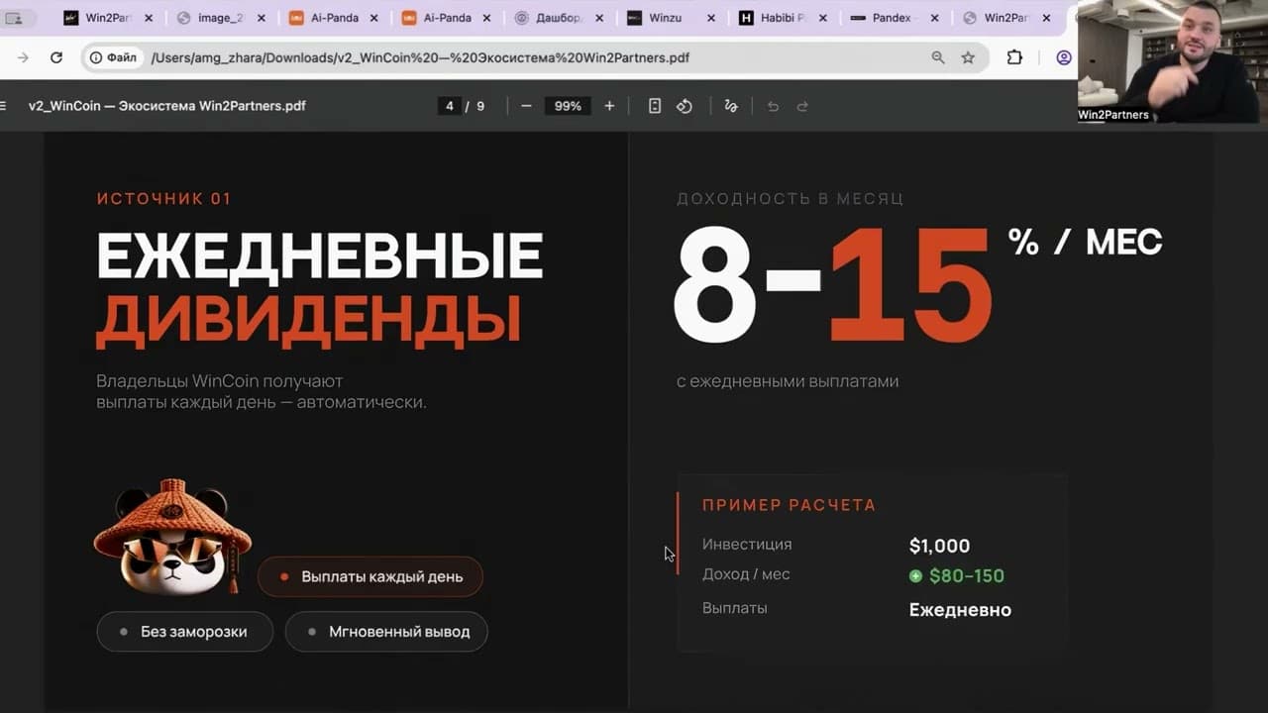Click с ежедневными выплатами text

[788, 381]
